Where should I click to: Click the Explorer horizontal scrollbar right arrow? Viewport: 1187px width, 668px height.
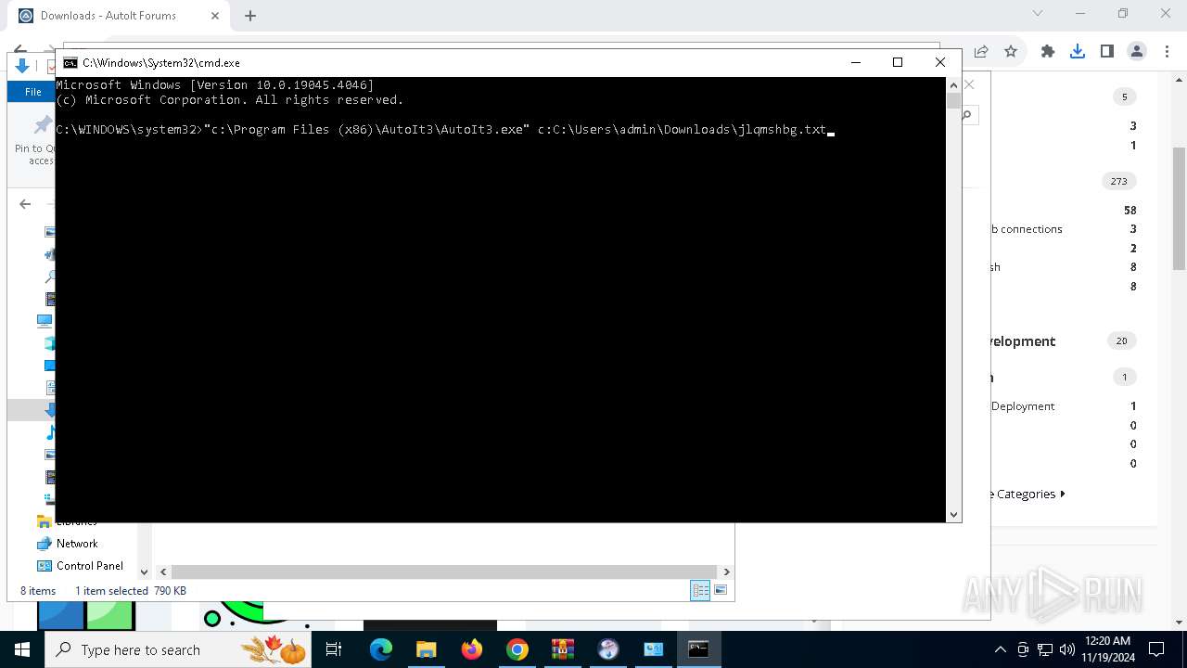(726, 572)
